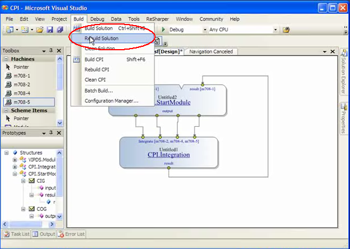350x249 pixels.
Task: Click the Toolbox scrollbar up arrow
Action: (59, 59)
